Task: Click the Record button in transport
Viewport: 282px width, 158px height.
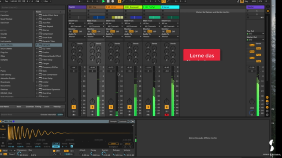Action: tap(113, 1)
